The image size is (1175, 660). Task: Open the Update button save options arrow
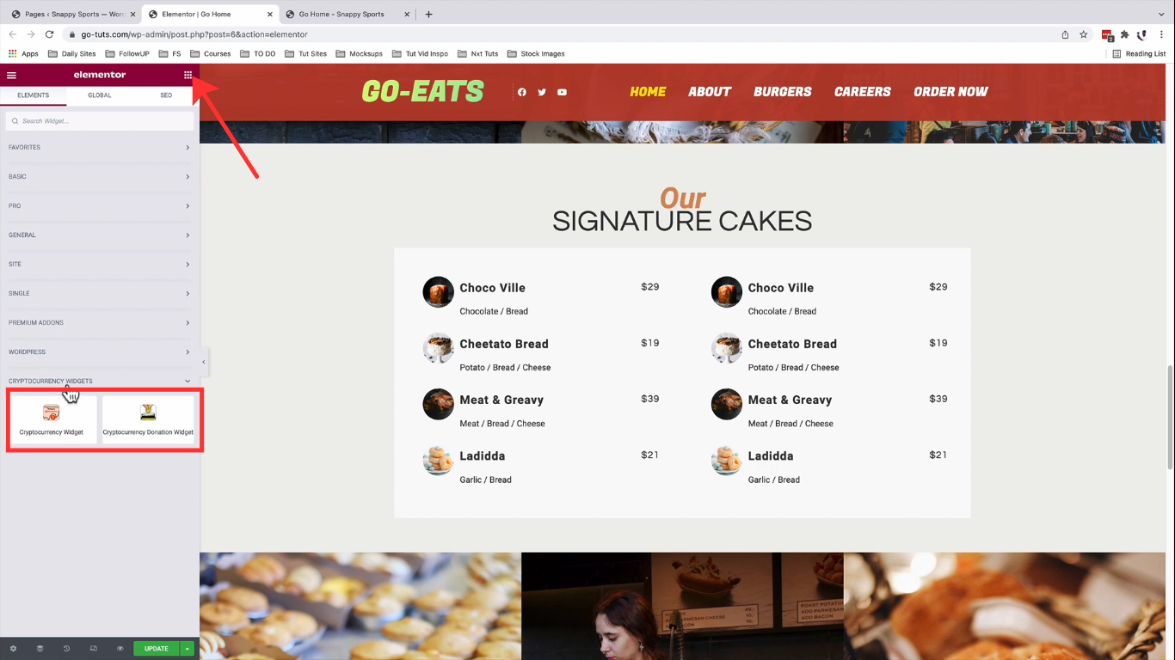[x=188, y=649]
